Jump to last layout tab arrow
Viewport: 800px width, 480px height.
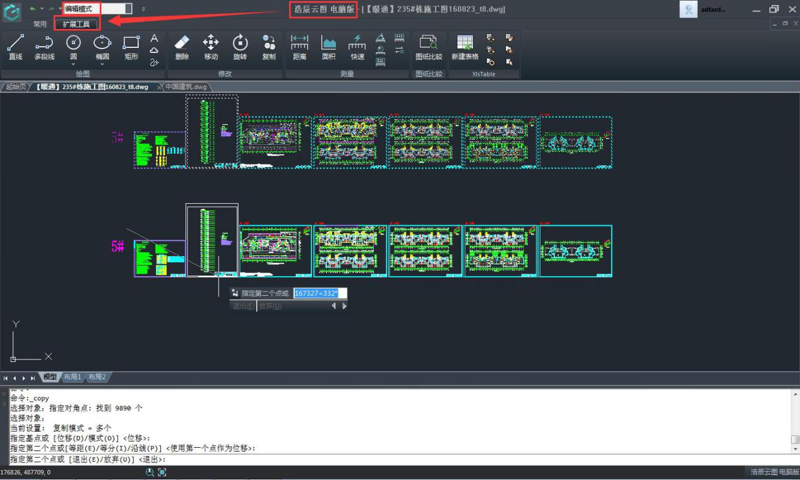(x=33, y=377)
